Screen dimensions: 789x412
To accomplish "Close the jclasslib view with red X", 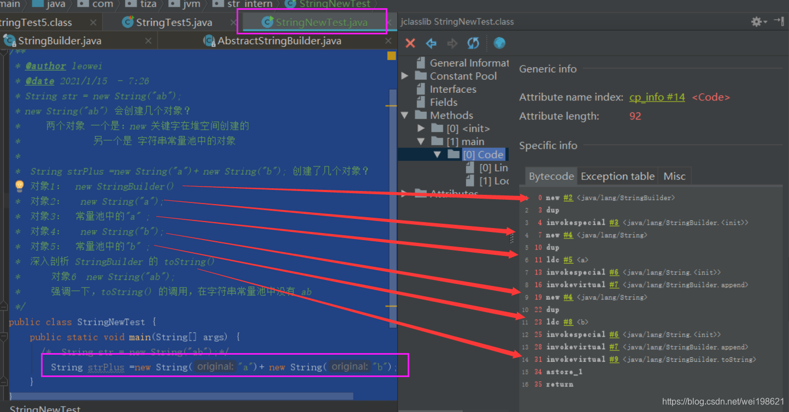I will click(410, 43).
